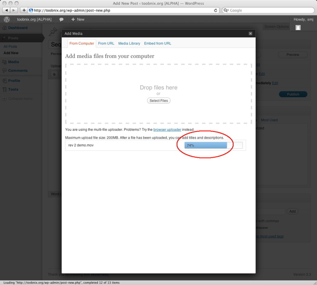Click the Select Files button
Viewport: 317px width, 285px height.
tap(158, 101)
